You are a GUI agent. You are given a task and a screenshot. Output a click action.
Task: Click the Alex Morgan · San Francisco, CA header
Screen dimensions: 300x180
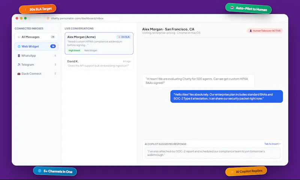168,29
